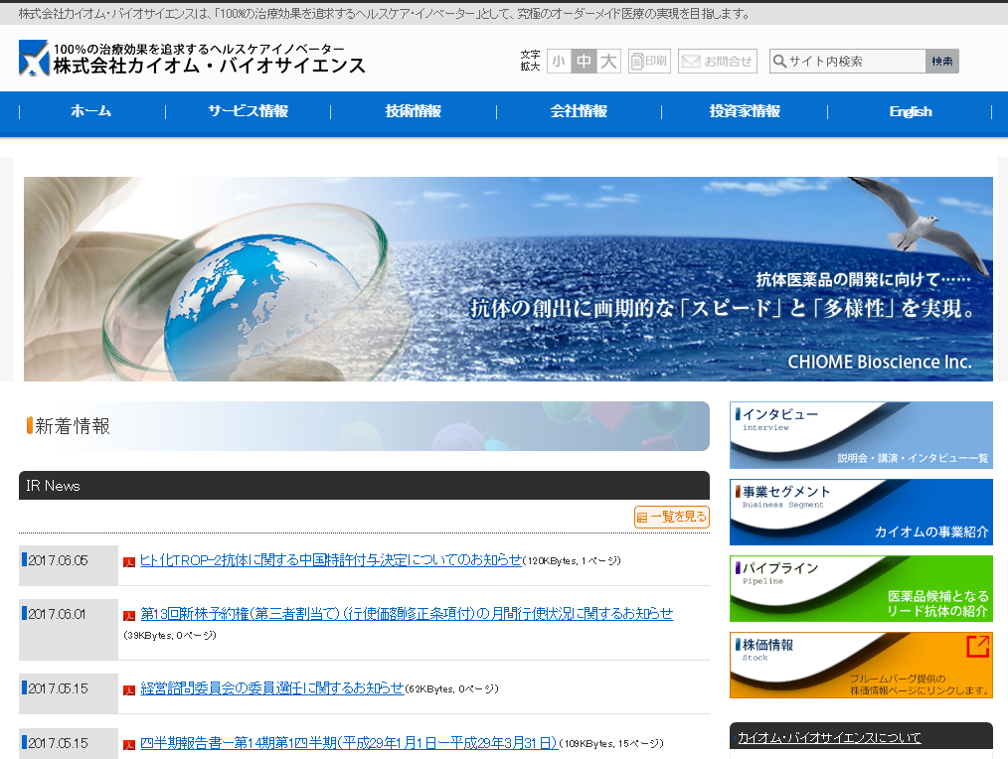Click the external link icon on 株価情報 banner
The image size is (1008, 759).
(x=978, y=646)
